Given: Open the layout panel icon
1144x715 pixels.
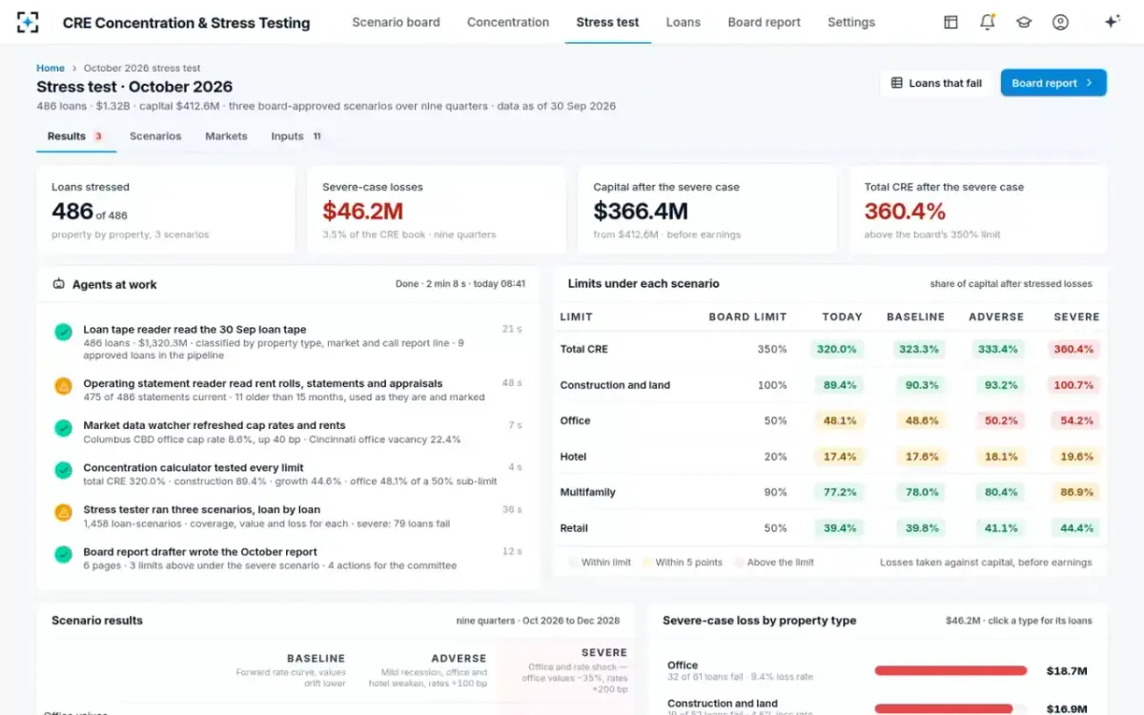Looking at the screenshot, I should click(950, 22).
